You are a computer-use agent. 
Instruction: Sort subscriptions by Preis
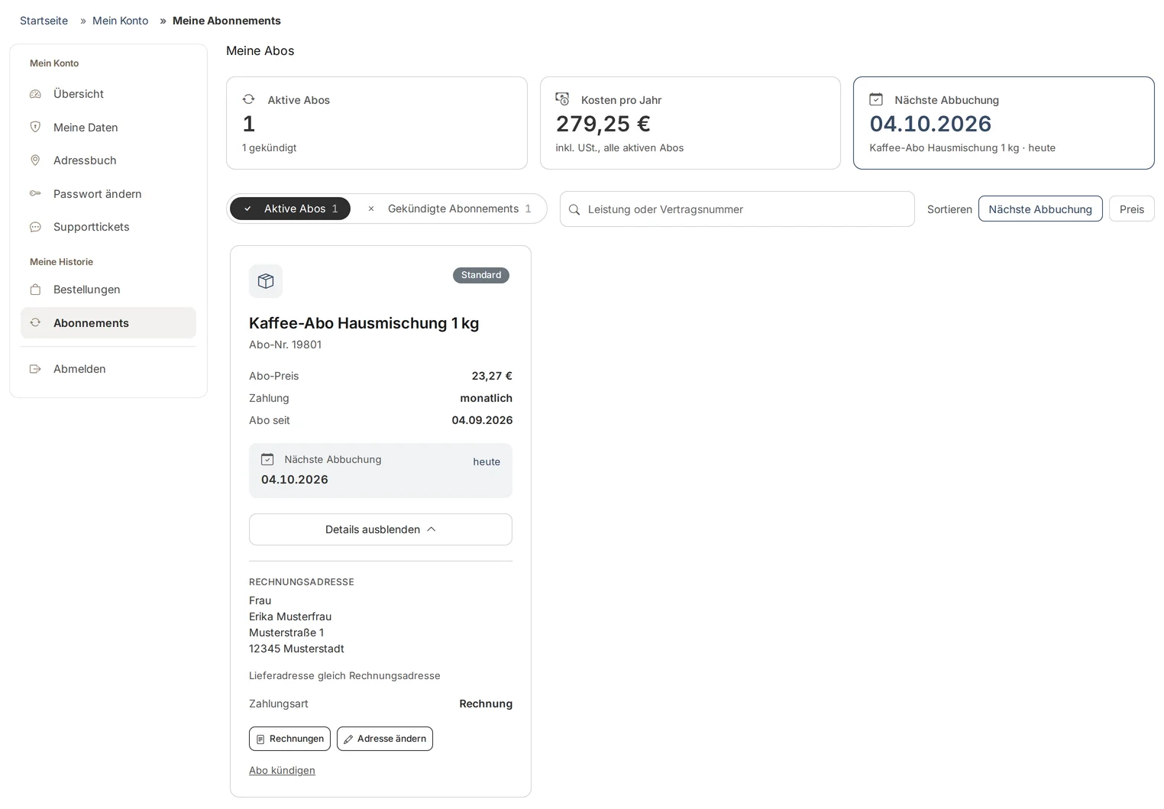point(1132,209)
